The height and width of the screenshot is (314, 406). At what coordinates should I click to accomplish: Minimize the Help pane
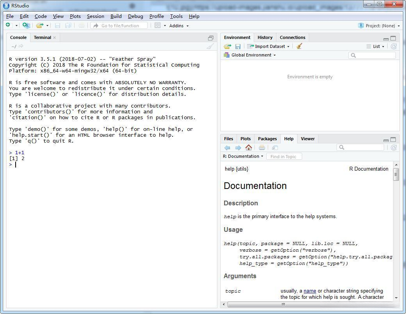coord(386,140)
